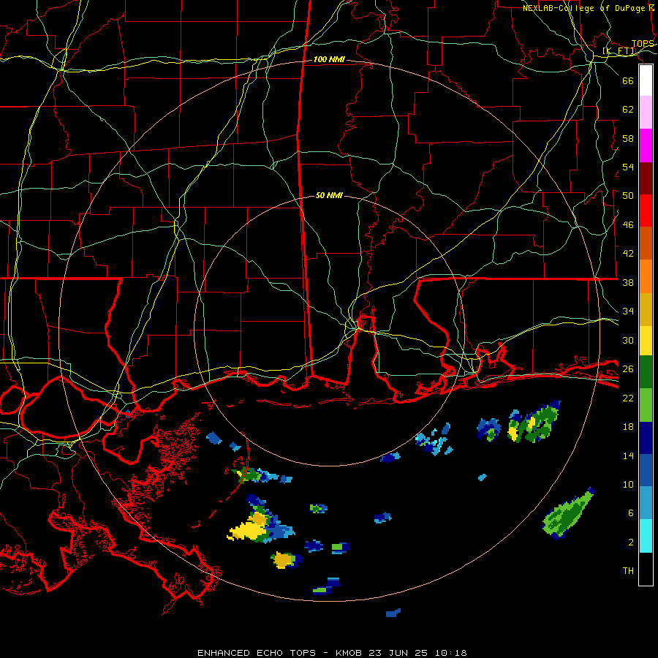Image resolution: width=658 pixels, height=658 pixels.
Task: Select the light pink legend swatch
Action: point(646,112)
